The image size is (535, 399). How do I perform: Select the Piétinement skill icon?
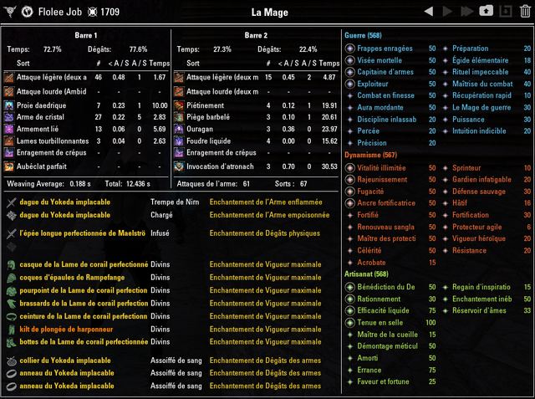pyautogui.click(x=179, y=105)
